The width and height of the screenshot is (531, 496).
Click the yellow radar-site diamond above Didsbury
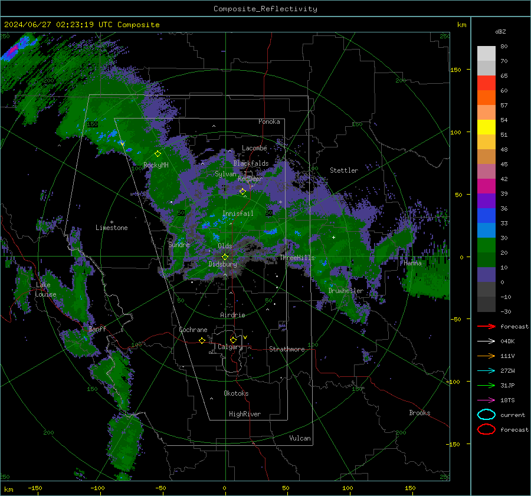(225, 257)
